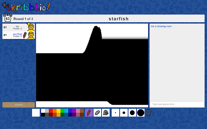Click the alarm clock timer showing 63
This screenshot has width=207, height=129.
(x=7, y=18)
